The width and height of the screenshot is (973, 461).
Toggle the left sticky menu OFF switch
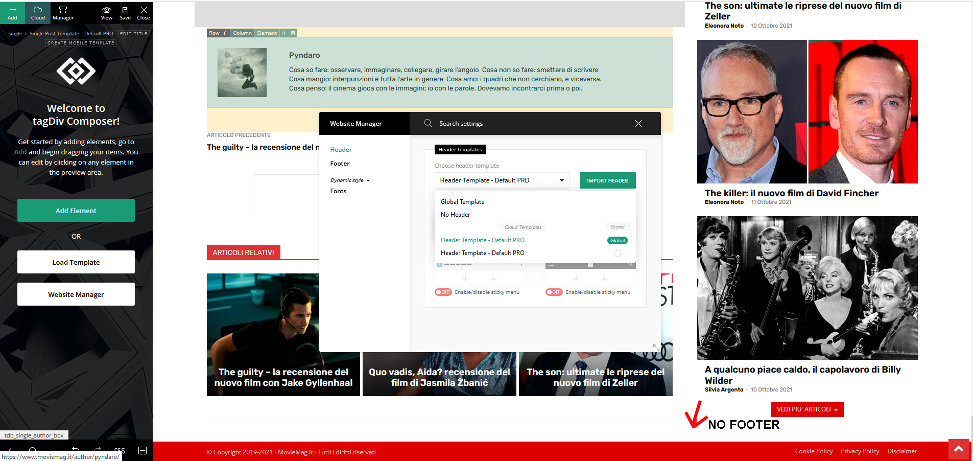[x=443, y=292]
